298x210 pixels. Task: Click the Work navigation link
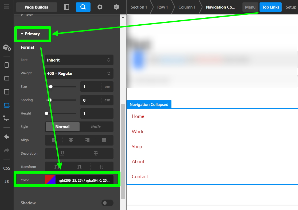click(x=138, y=132)
